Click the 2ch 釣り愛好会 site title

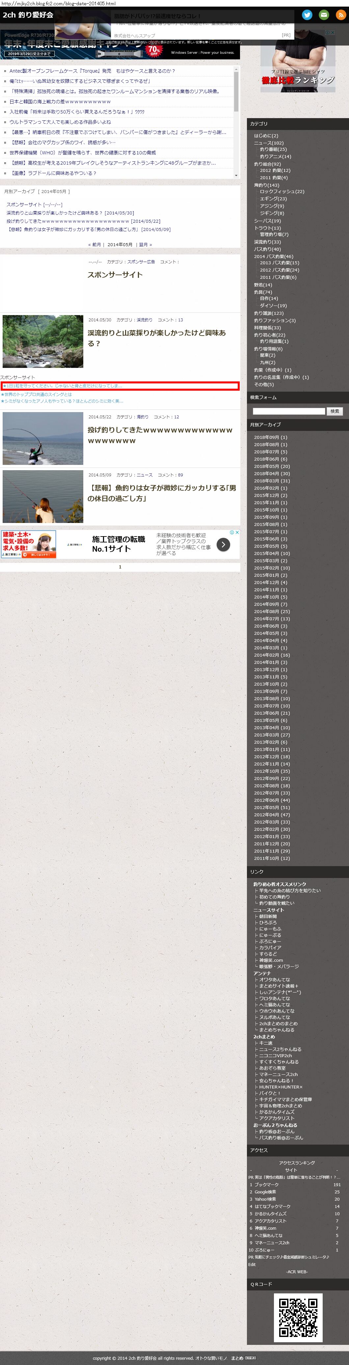28,15
